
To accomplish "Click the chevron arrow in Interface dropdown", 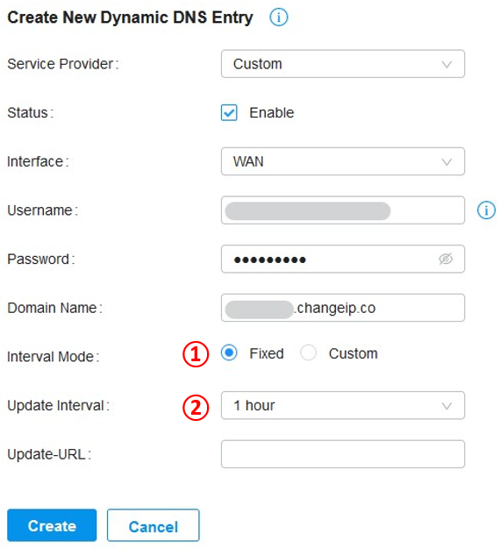I will pyautogui.click(x=446, y=162).
